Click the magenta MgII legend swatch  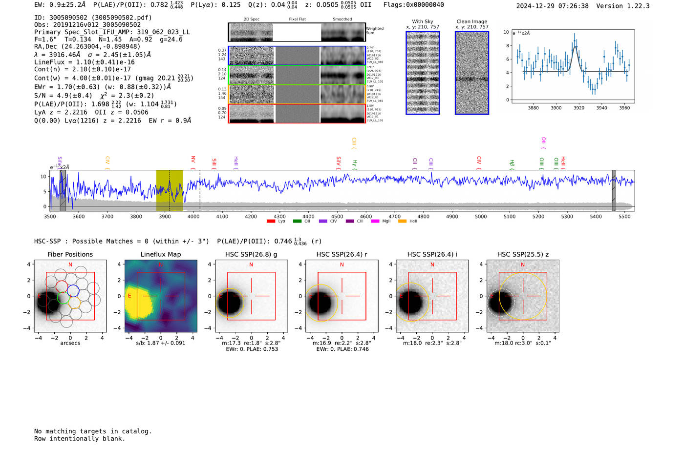click(x=376, y=222)
